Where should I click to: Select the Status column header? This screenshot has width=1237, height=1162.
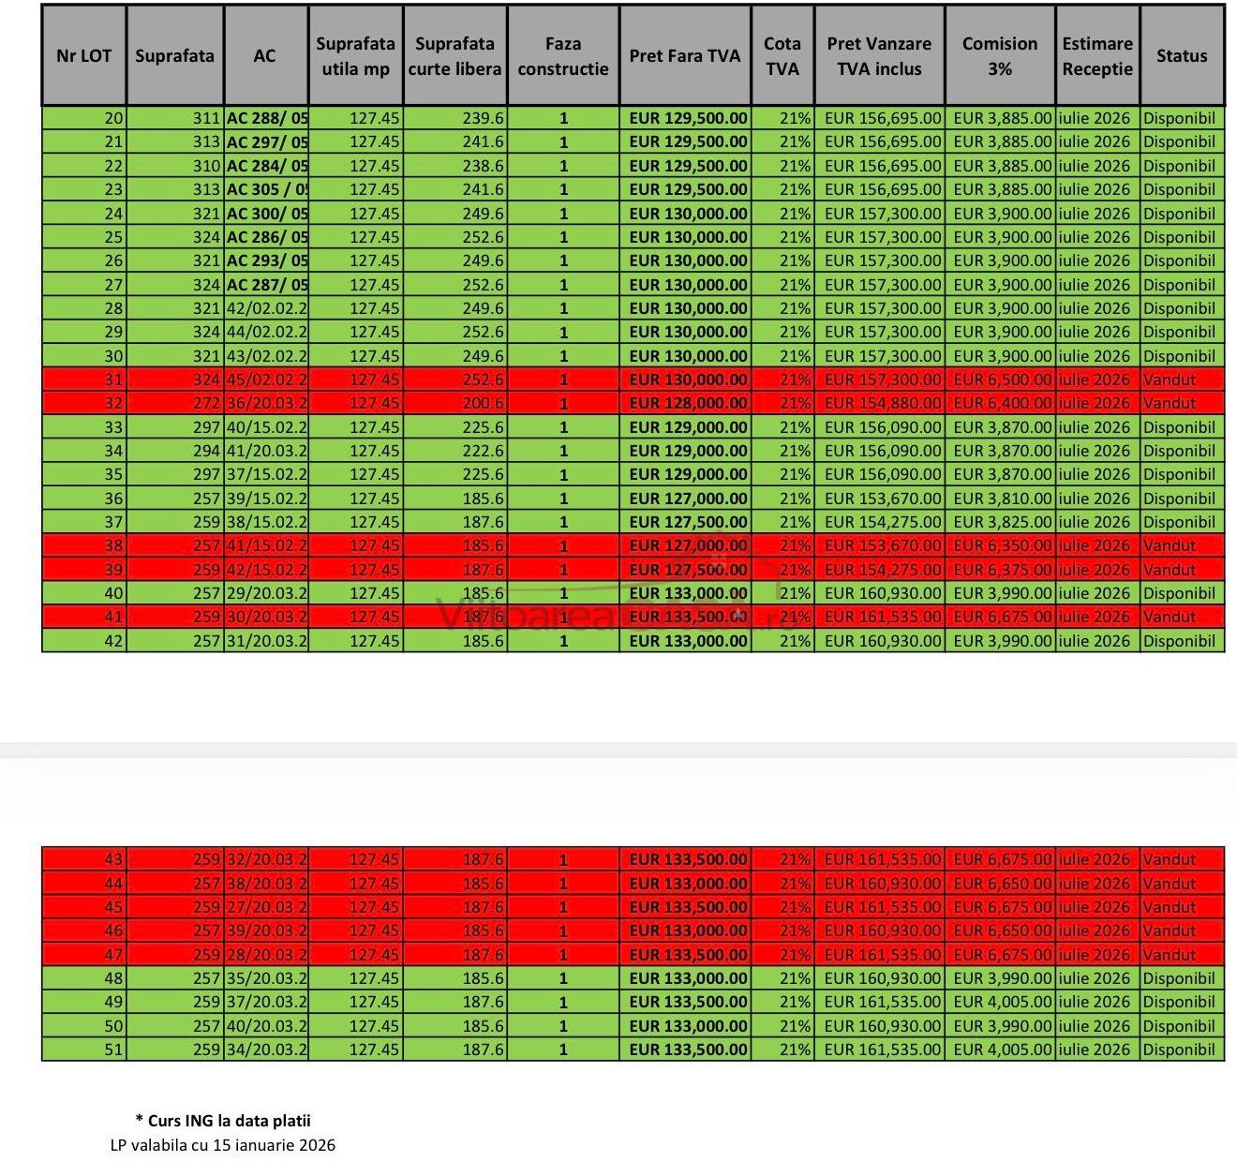pos(1181,56)
